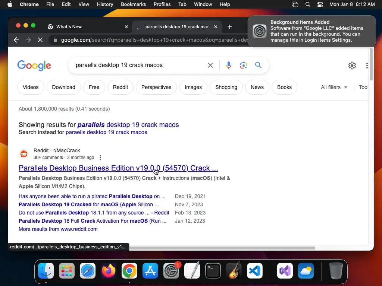The width and height of the screenshot is (382, 286).
Task: Open Visual Studio from the dock
Action: (285, 271)
